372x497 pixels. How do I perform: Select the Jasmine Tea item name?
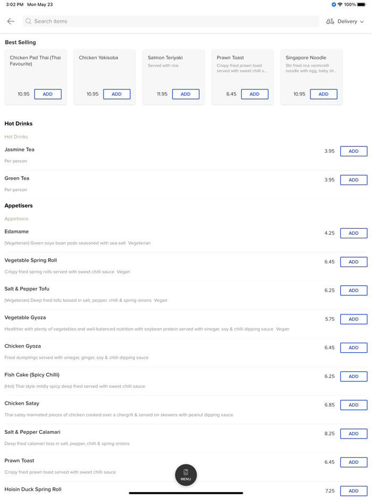tap(19, 150)
